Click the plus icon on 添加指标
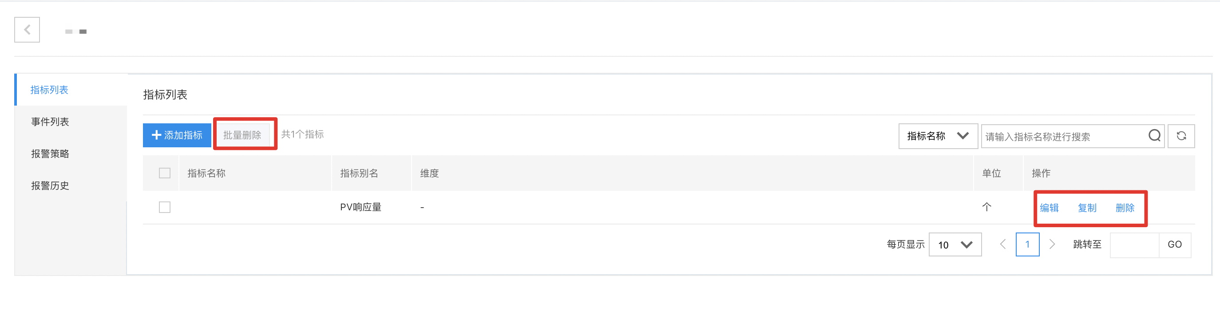Image resolution: width=1220 pixels, height=323 pixels. tap(156, 135)
